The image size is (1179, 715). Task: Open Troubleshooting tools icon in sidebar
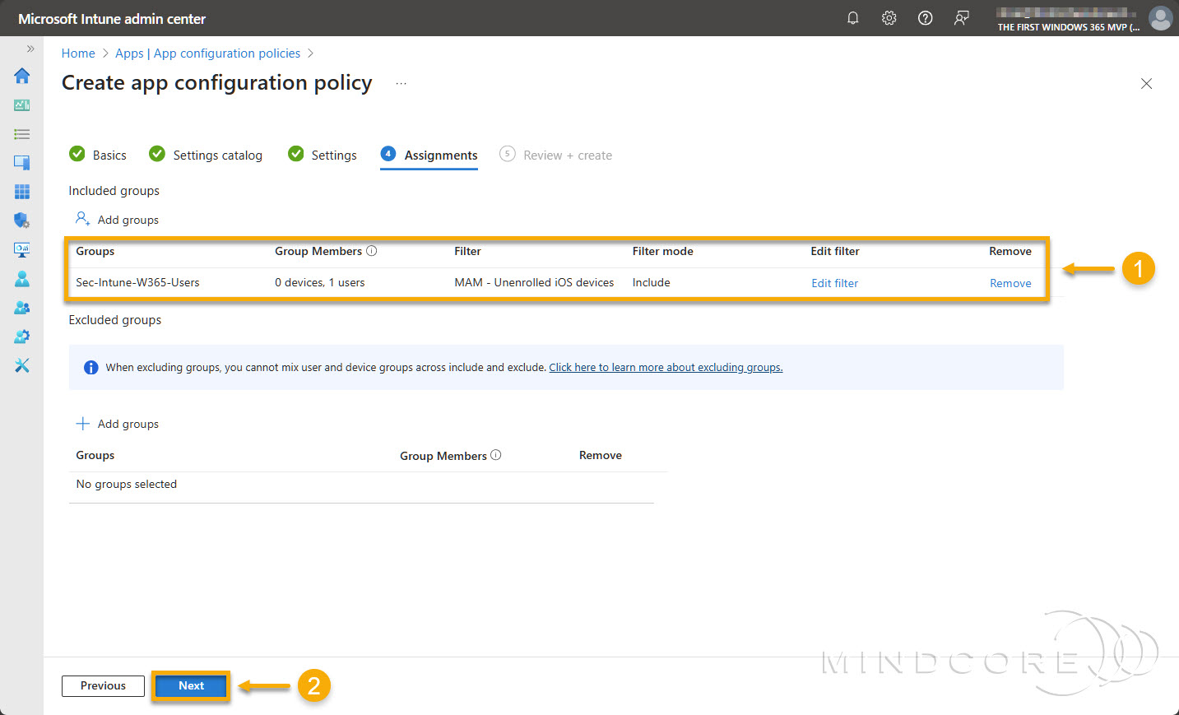click(x=22, y=365)
